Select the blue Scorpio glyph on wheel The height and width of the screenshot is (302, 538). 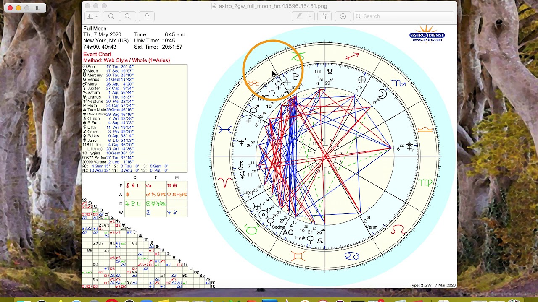click(398, 83)
